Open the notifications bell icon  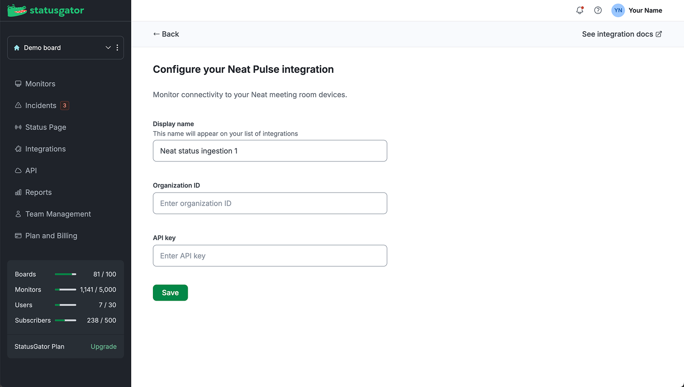(579, 10)
